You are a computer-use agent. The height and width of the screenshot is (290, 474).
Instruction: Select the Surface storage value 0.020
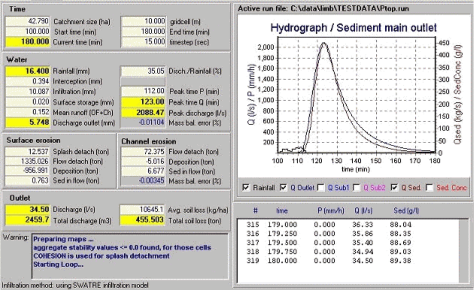[28, 102]
